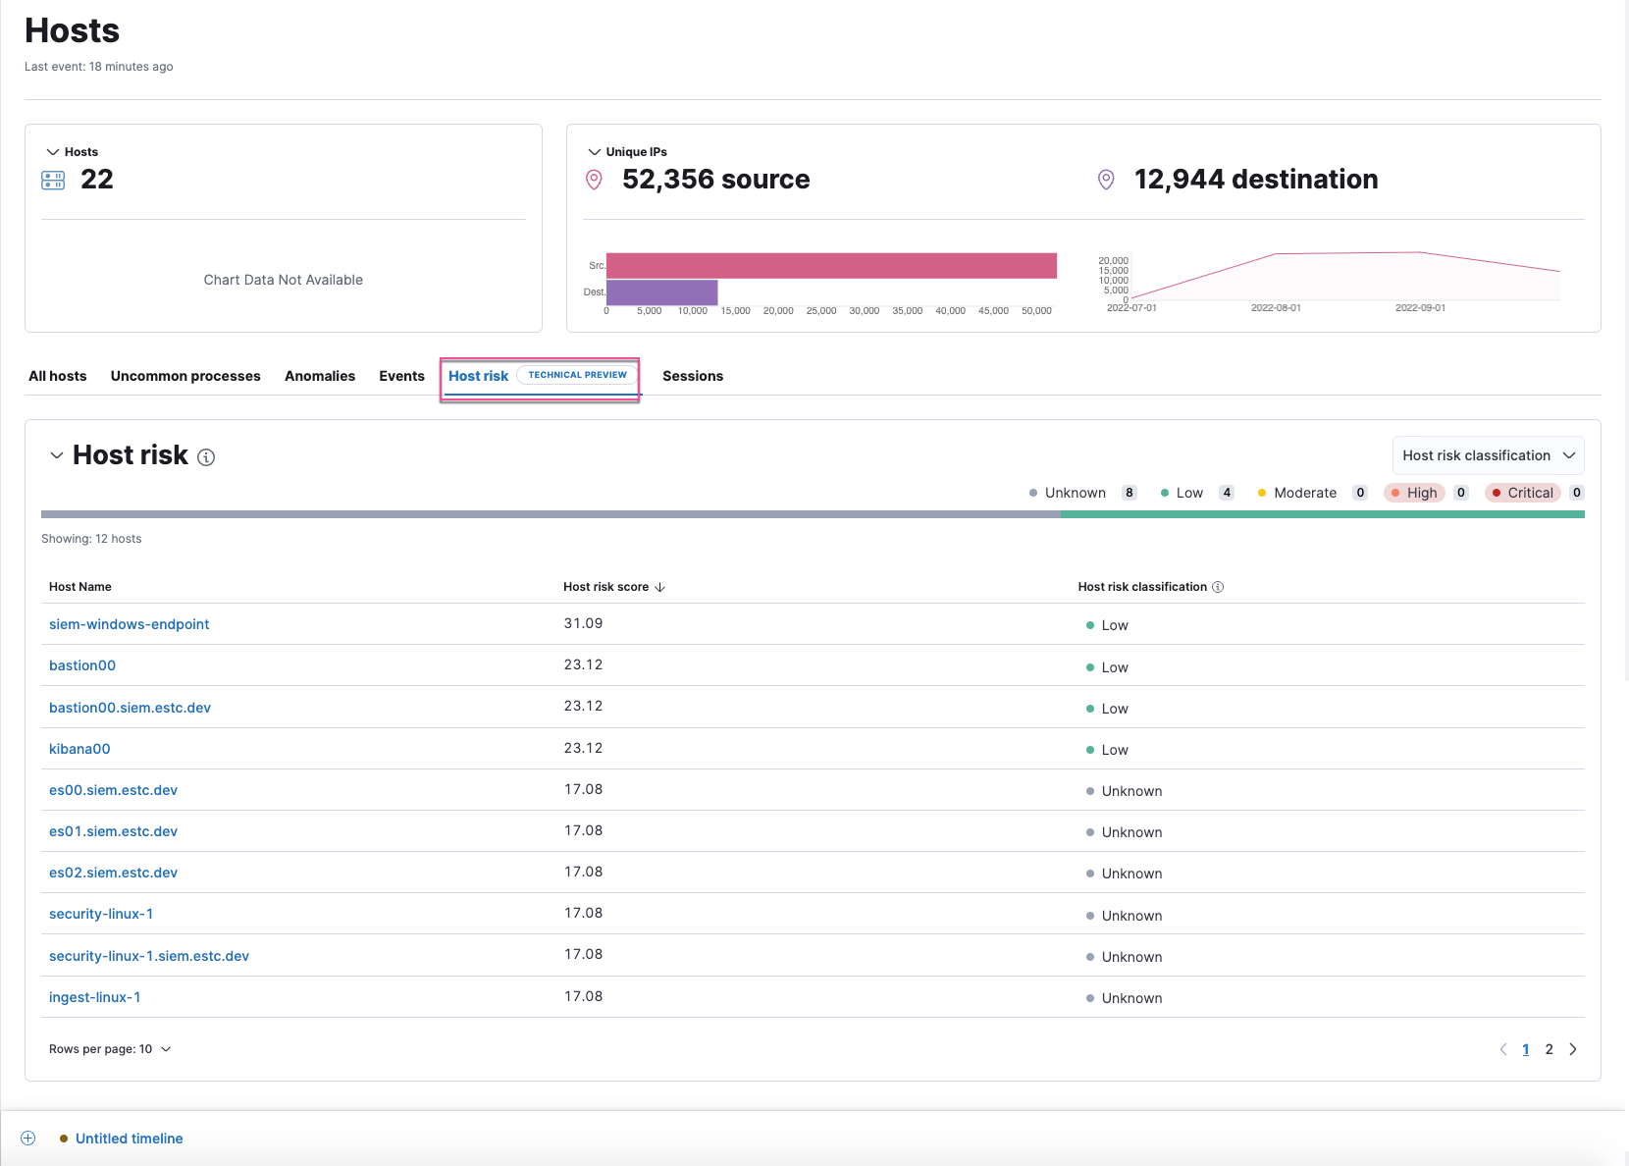Collapse the Unique IPs panel
The width and height of the screenshot is (1629, 1166).
point(595,151)
